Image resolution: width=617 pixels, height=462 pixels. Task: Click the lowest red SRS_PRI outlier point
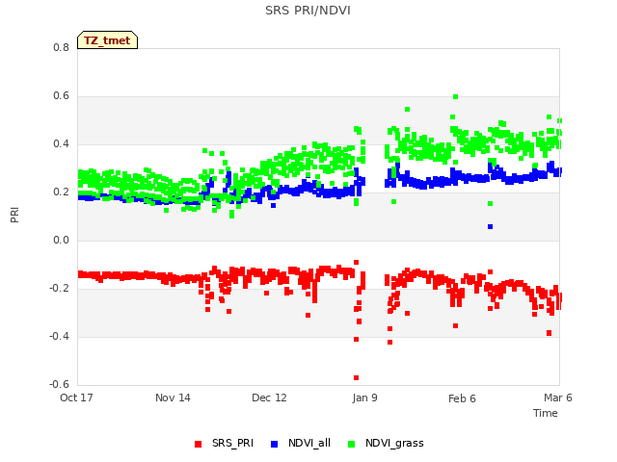tap(356, 378)
